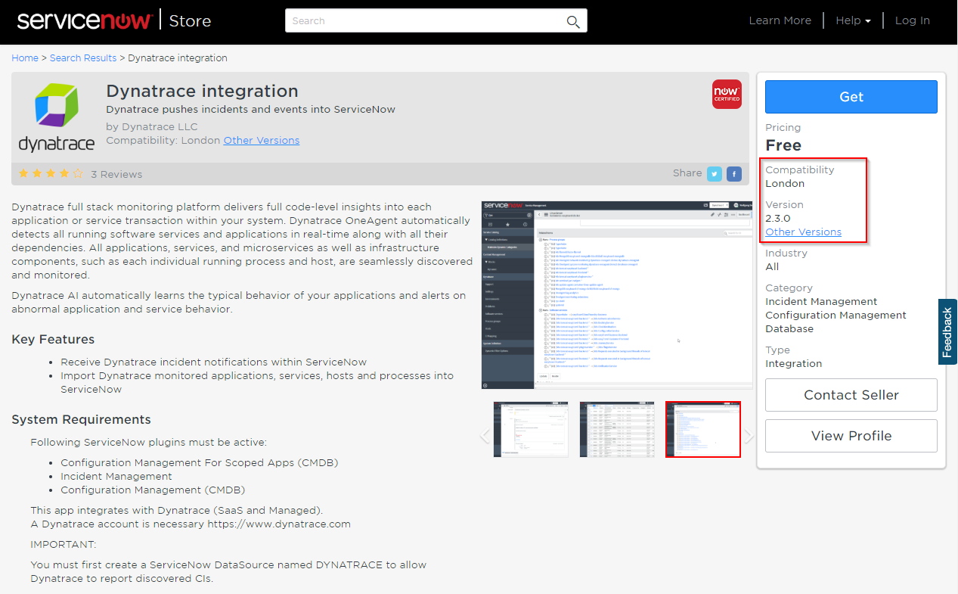Click the Incident Management category text

pyautogui.click(x=821, y=301)
